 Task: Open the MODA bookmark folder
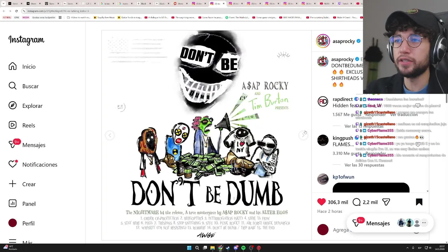(26, 17)
